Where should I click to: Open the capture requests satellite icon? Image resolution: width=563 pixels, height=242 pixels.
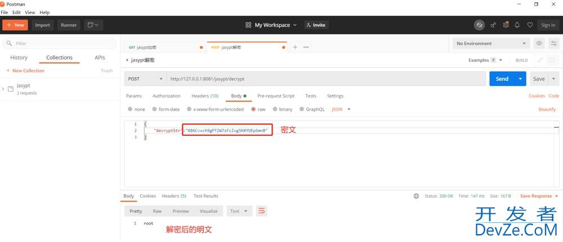point(493,25)
